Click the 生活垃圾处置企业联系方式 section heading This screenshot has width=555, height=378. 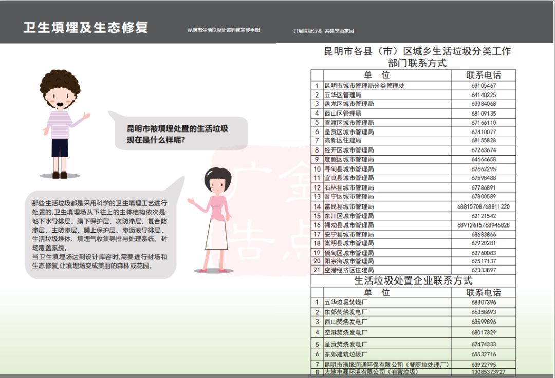[413, 281]
